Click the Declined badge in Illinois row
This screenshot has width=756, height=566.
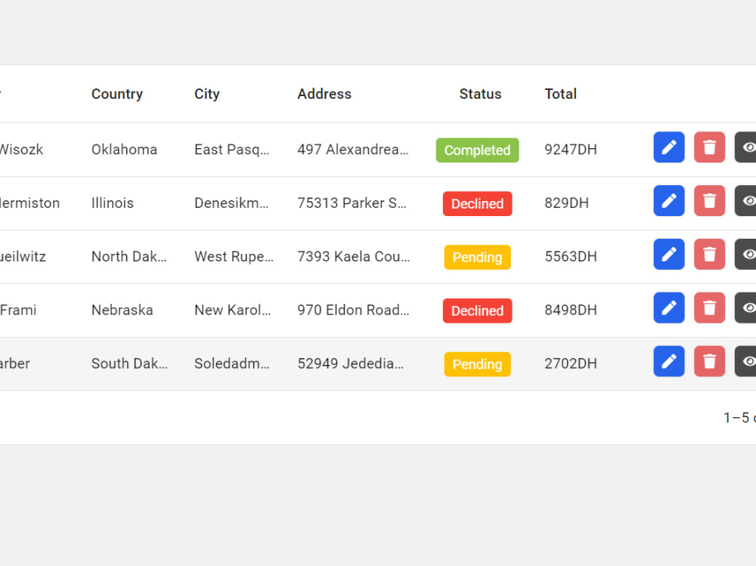pyautogui.click(x=477, y=203)
